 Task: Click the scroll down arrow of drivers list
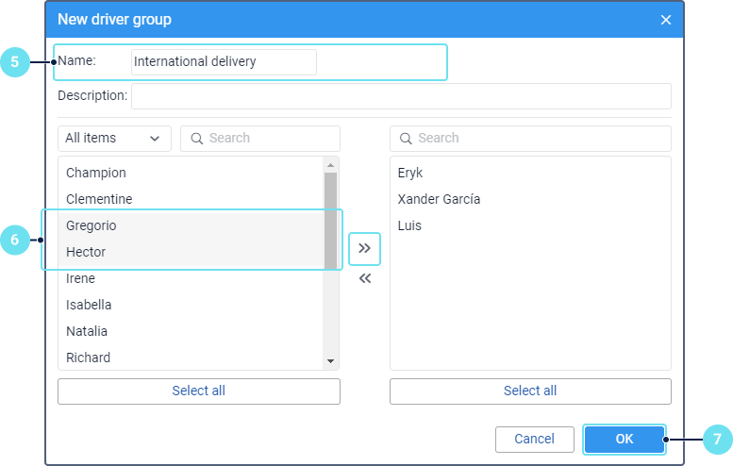tap(330, 361)
